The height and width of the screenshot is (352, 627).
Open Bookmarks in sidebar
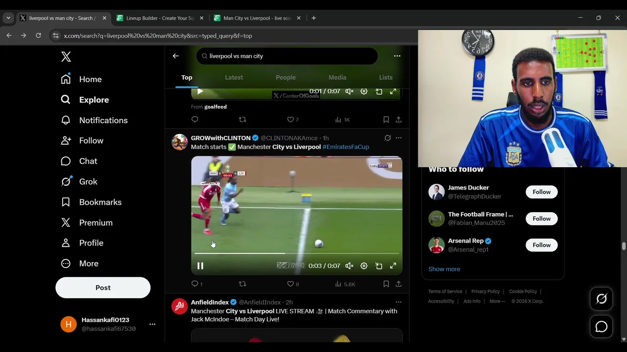(x=91, y=202)
